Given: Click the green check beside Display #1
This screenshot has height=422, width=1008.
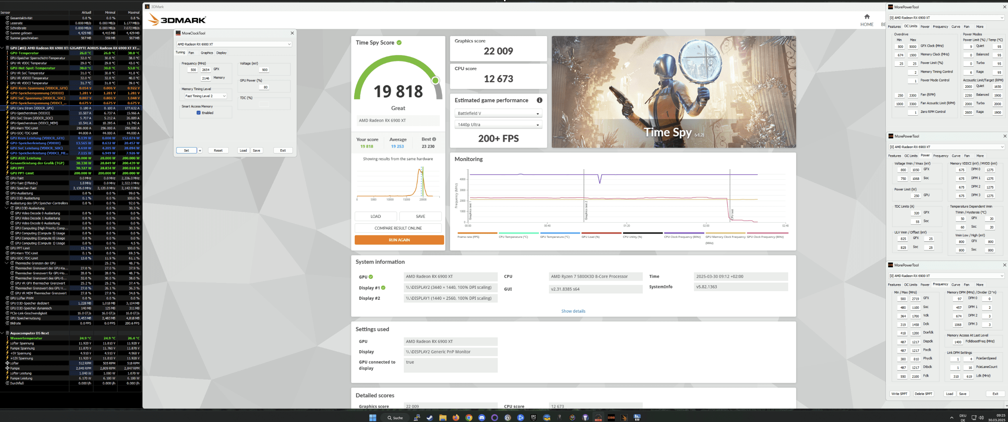Looking at the screenshot, I should coord(383,288).
